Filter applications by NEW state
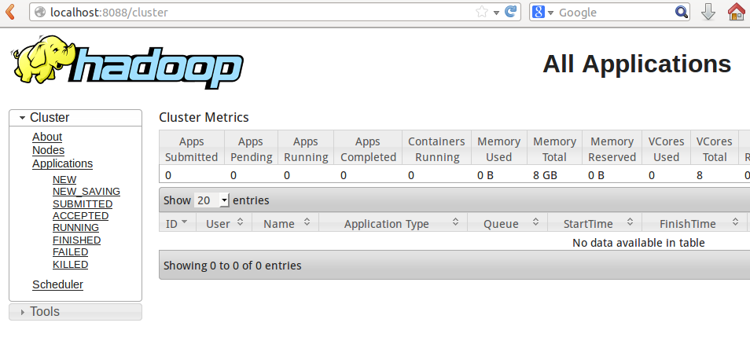Image resolution: width=750 pixels, height=352 pixels. click(x=64, y=180)
